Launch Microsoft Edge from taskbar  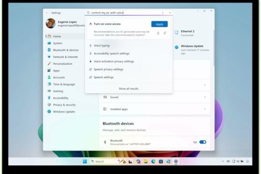coord(153,161)
